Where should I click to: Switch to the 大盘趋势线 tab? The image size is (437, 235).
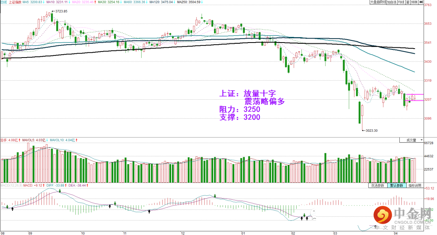378,2
